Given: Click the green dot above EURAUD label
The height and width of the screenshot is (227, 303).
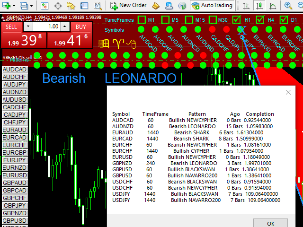Looking at the screenshot, I should click(255, 29).
